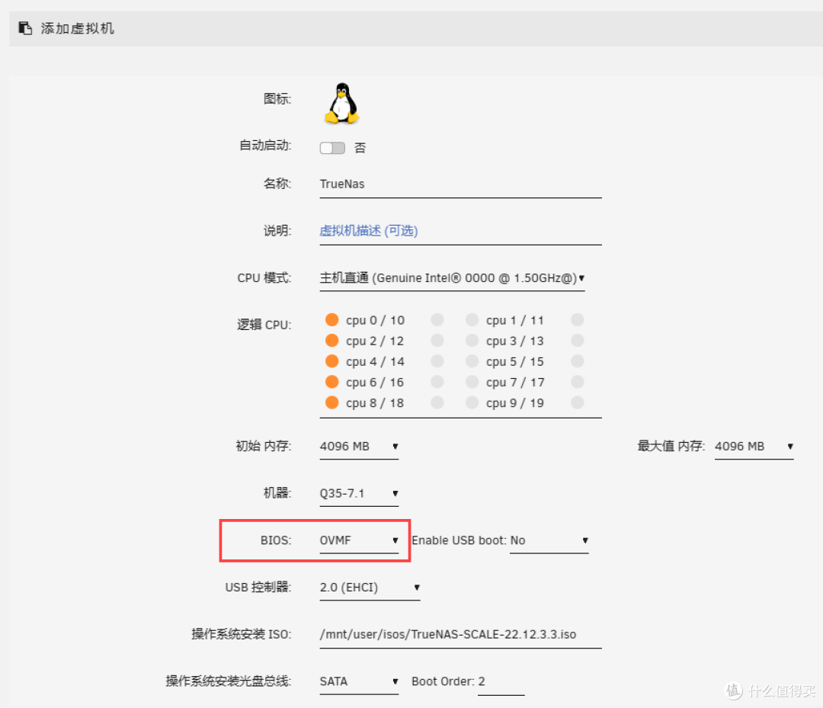The height and width of the screenshot is (708, 823).
Task: Enable the cpu 12 toggle
Action: coord(437,341)
